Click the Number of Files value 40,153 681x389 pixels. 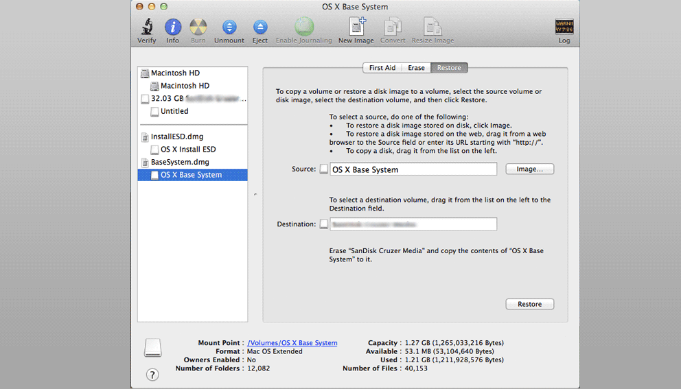416,368
